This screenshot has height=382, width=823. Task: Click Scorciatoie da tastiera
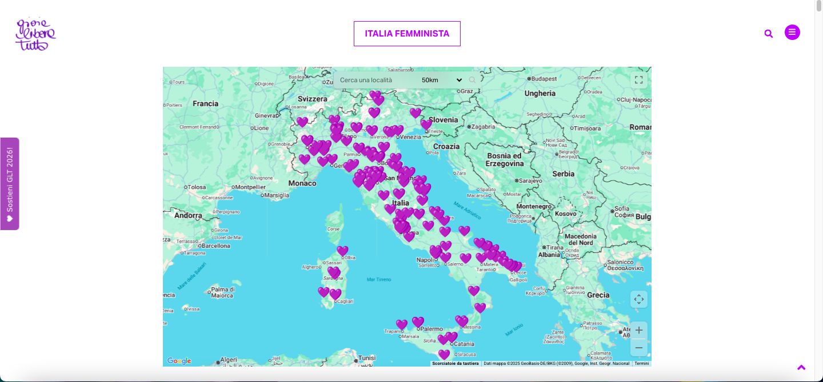(454, 363)
